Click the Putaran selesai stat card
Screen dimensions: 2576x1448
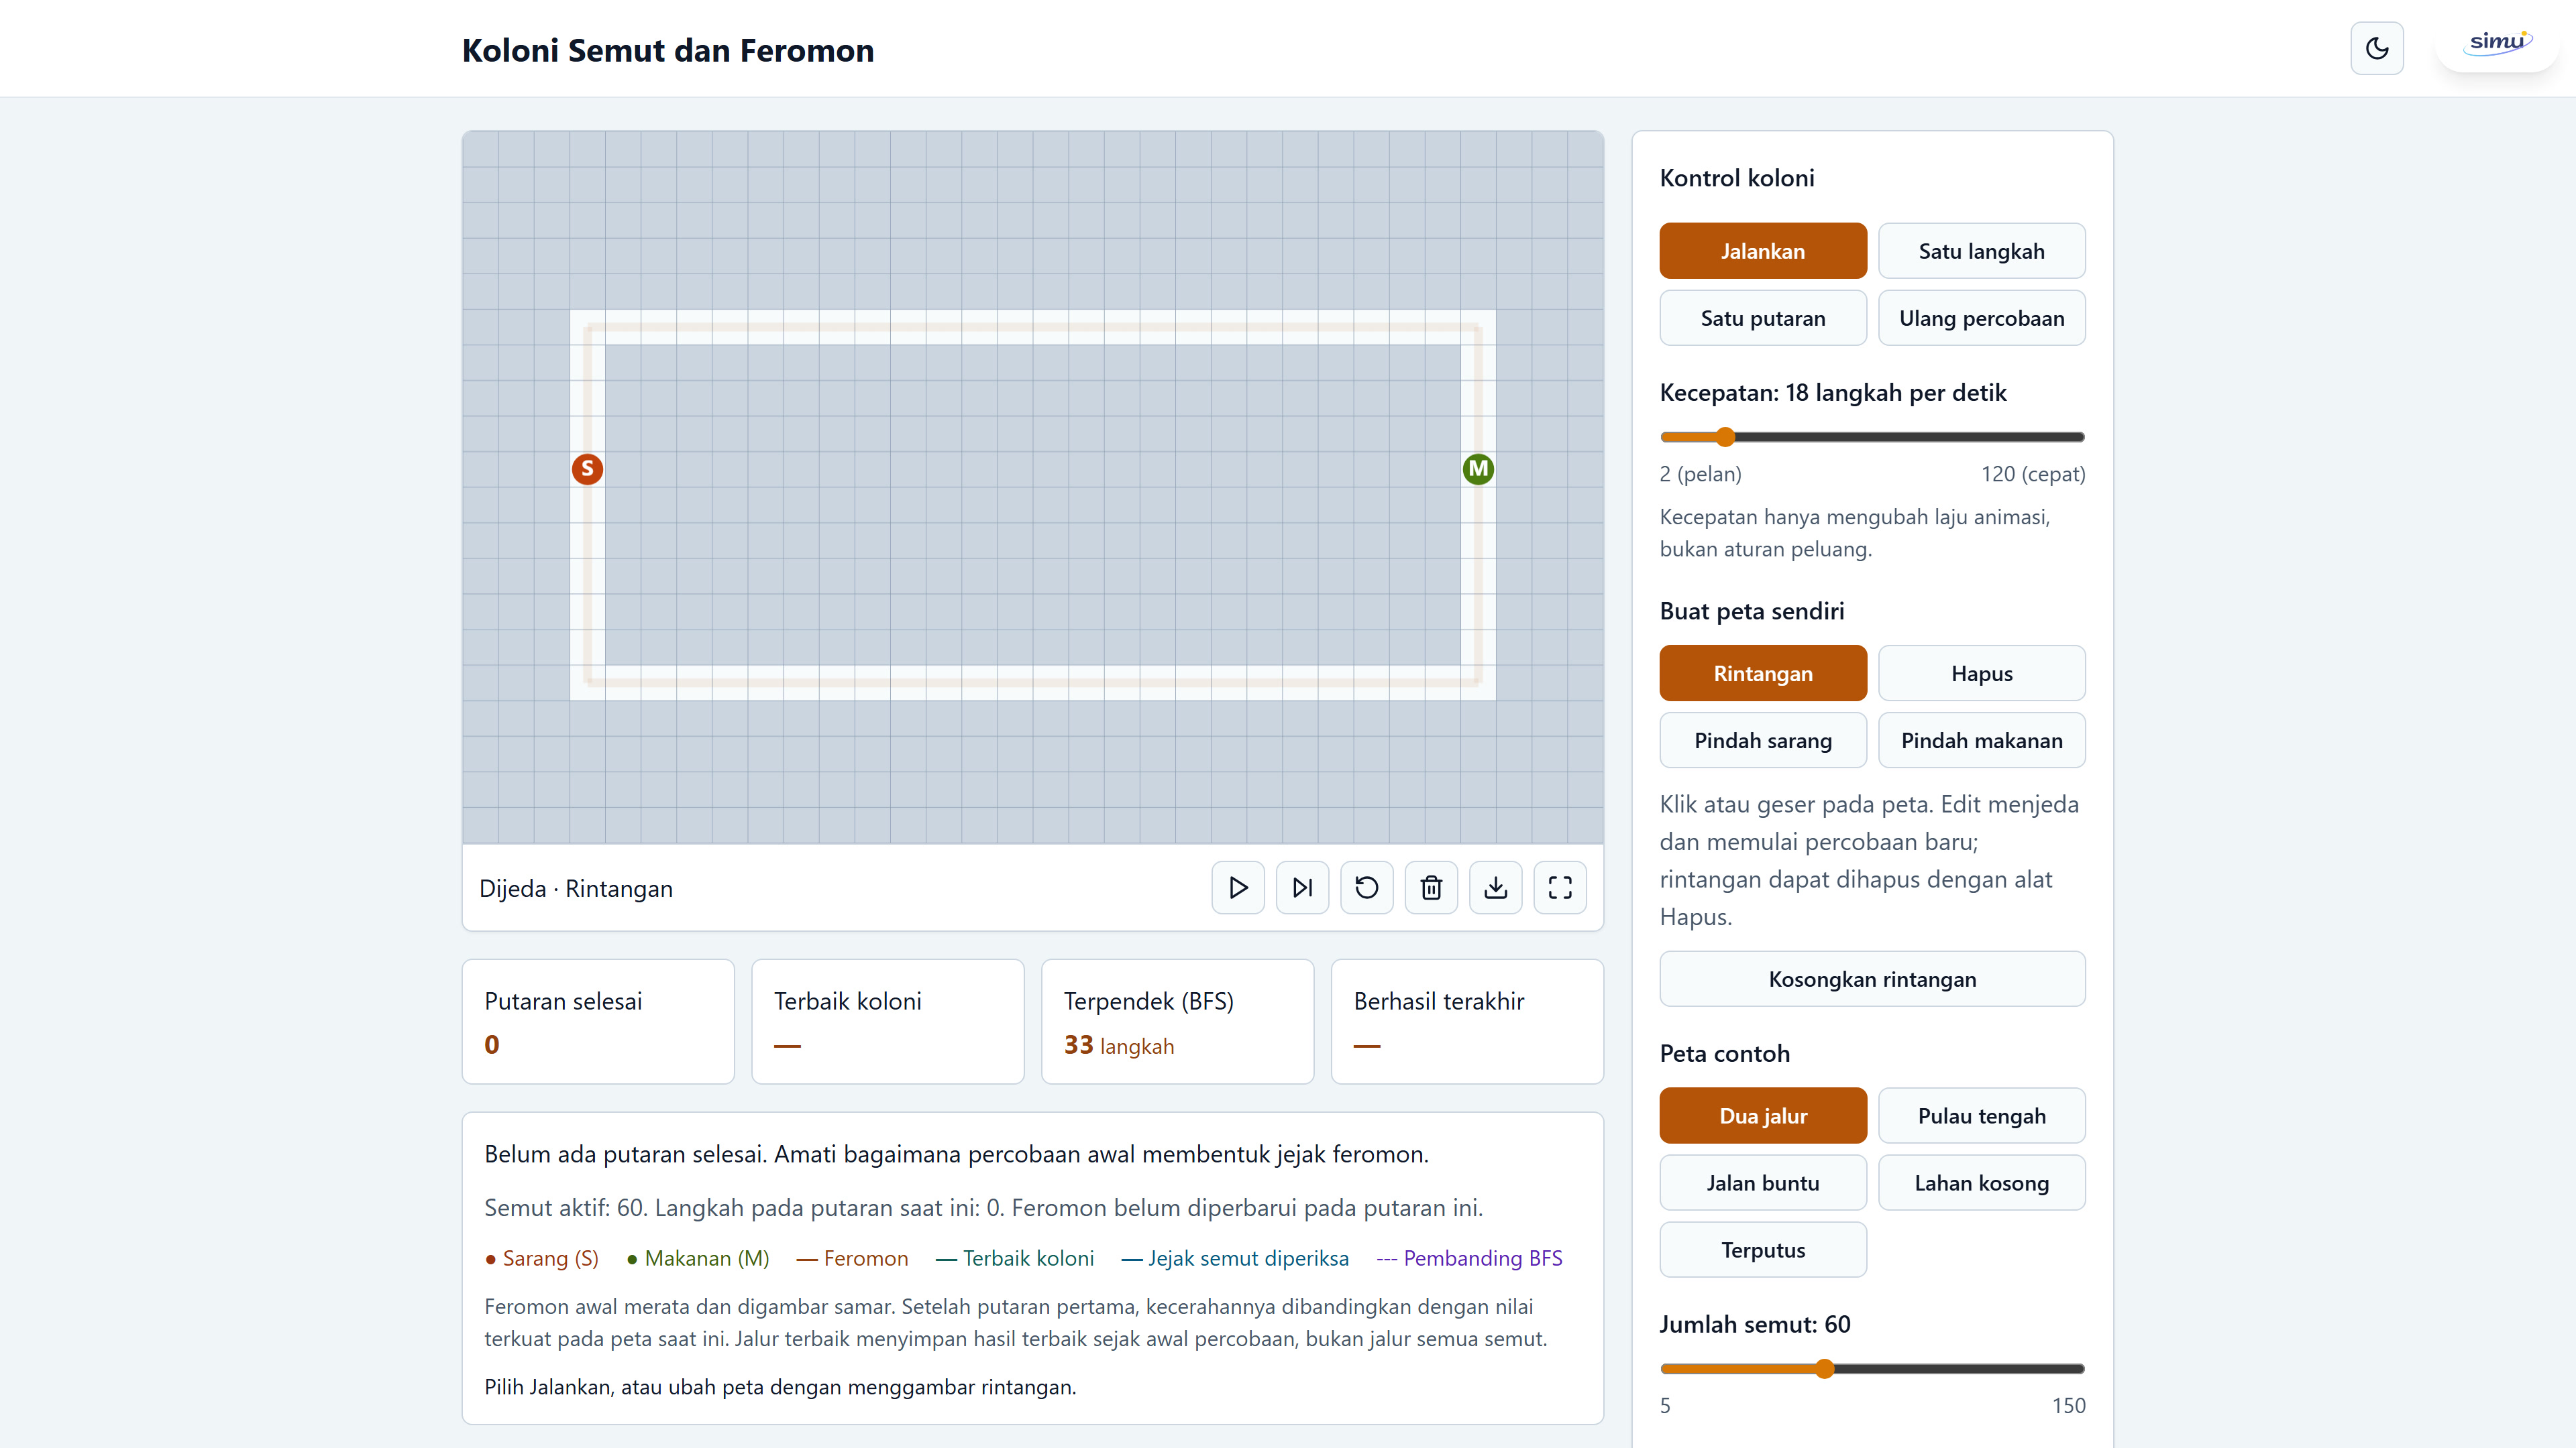[598, 1021]
